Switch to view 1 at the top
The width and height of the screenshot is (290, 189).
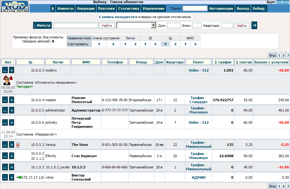(279, 55)
